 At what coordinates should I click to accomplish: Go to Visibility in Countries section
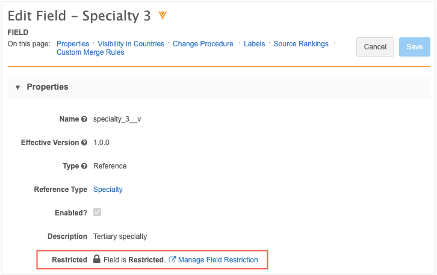click(131, 44)
